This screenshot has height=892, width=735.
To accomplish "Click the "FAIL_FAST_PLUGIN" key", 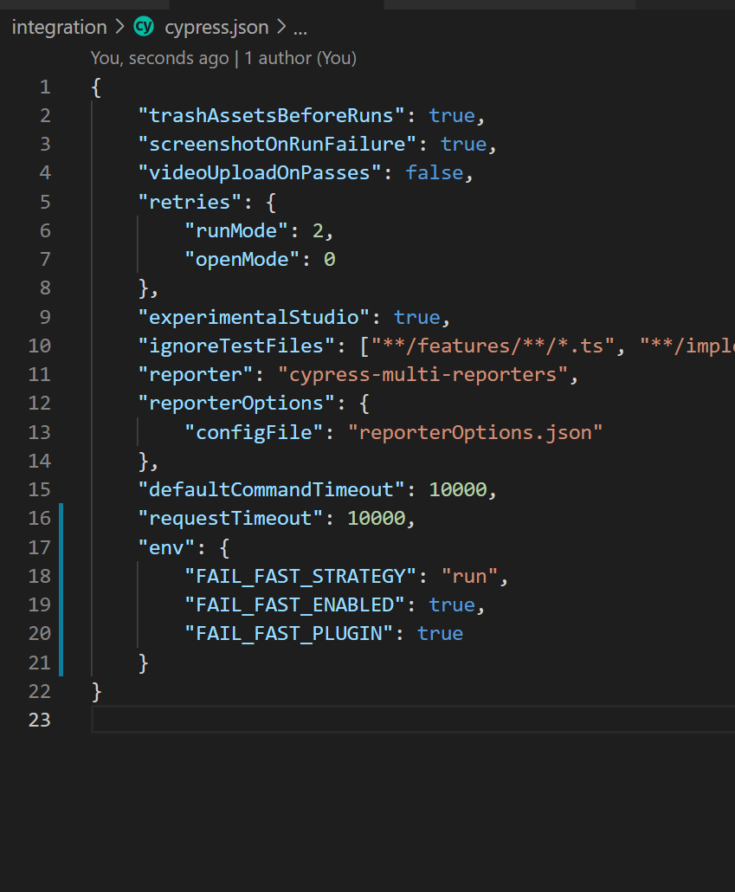I will click(289, 634).
